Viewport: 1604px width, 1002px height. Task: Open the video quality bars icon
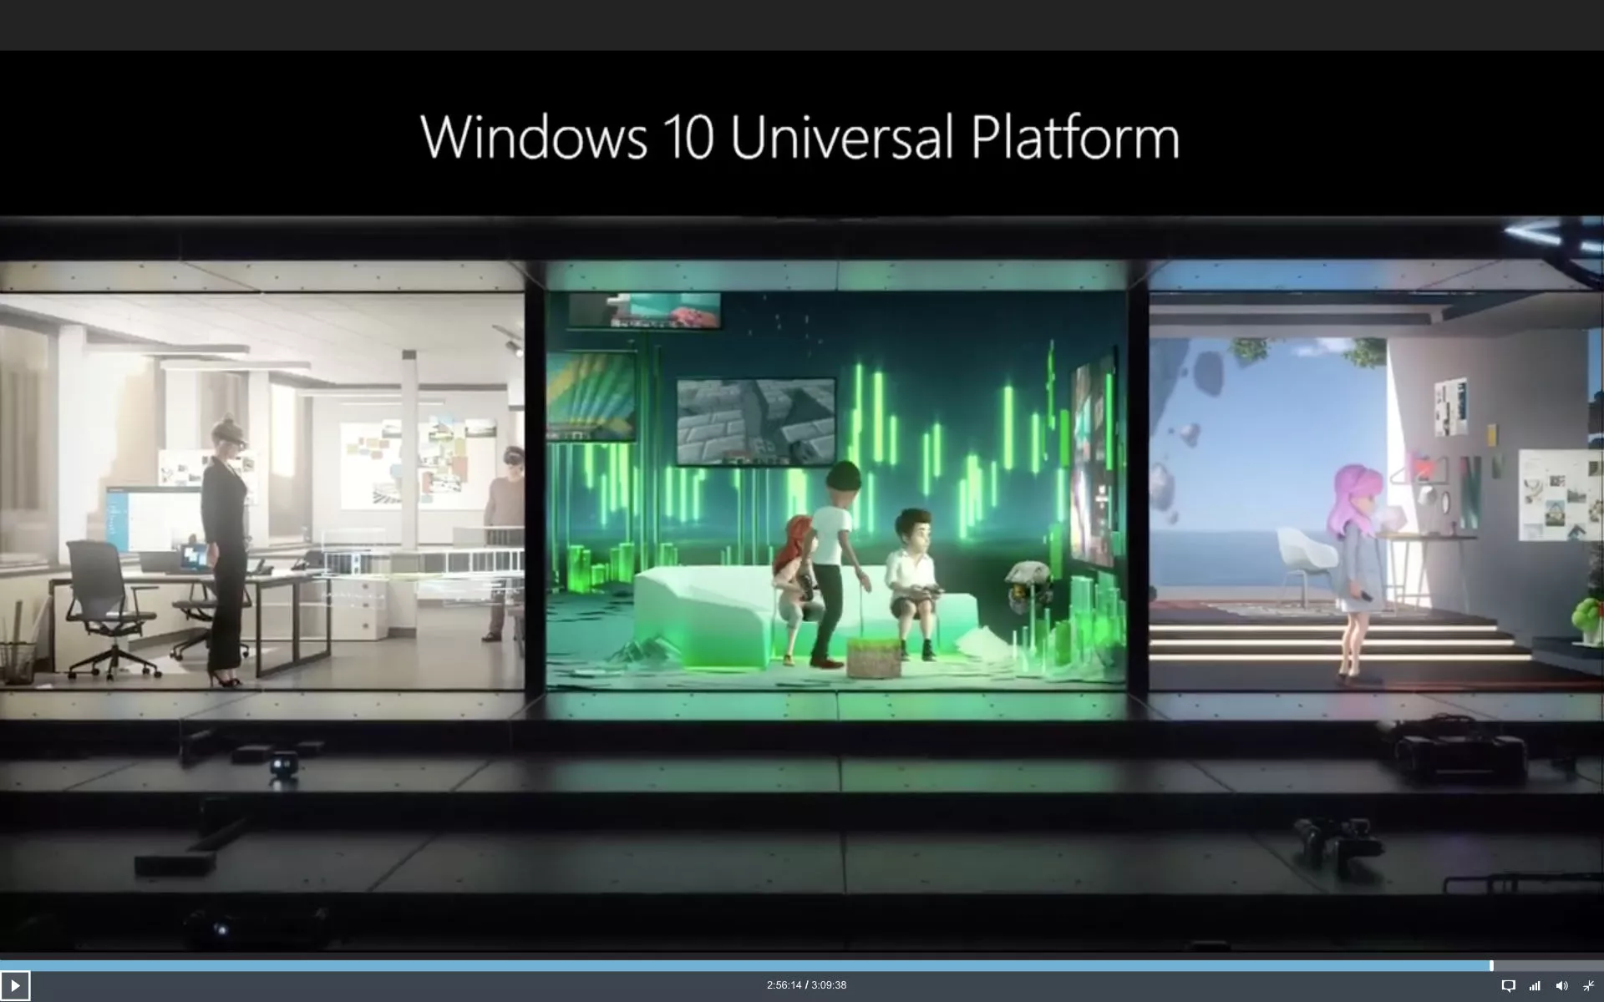click(1535, 986)
